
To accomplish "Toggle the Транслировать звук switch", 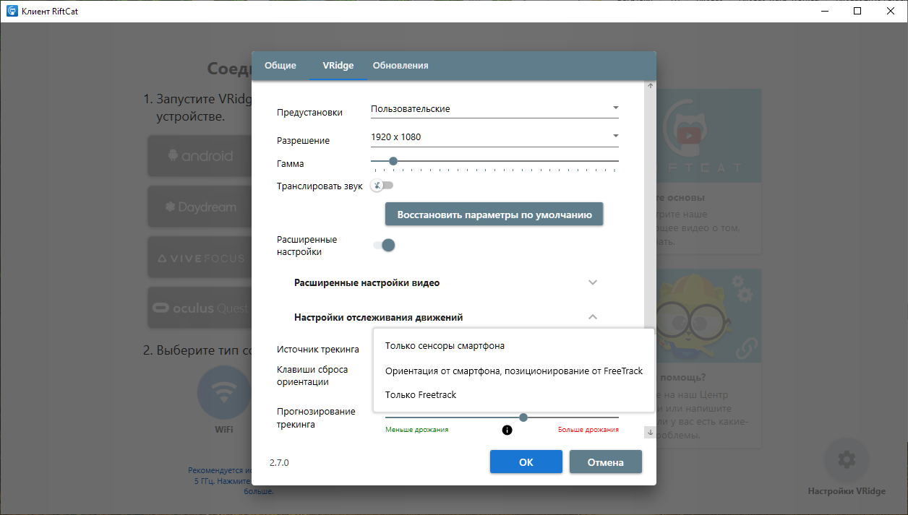I will tap(382, 186).
